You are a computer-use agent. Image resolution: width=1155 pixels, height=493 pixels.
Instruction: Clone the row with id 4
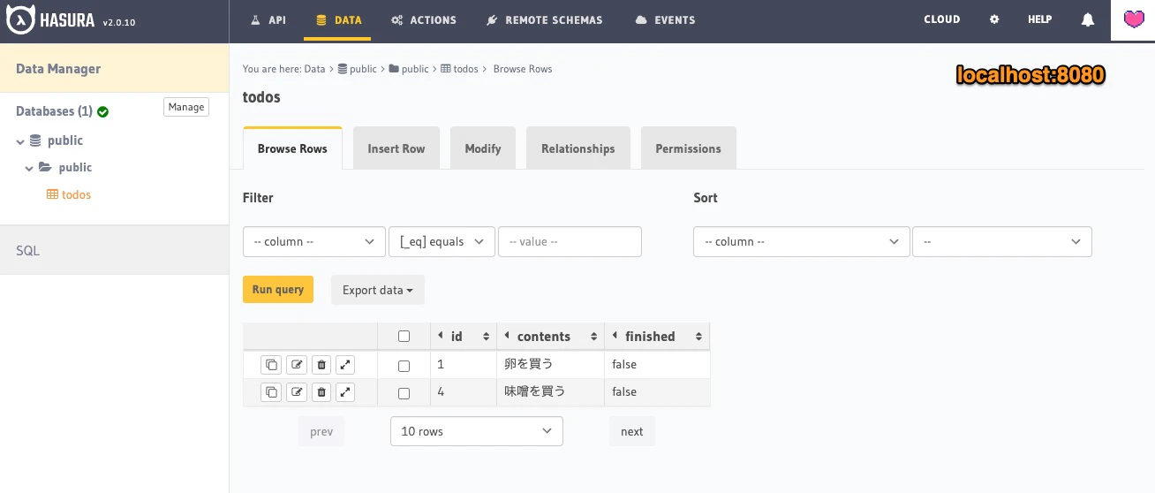[271, 391]
